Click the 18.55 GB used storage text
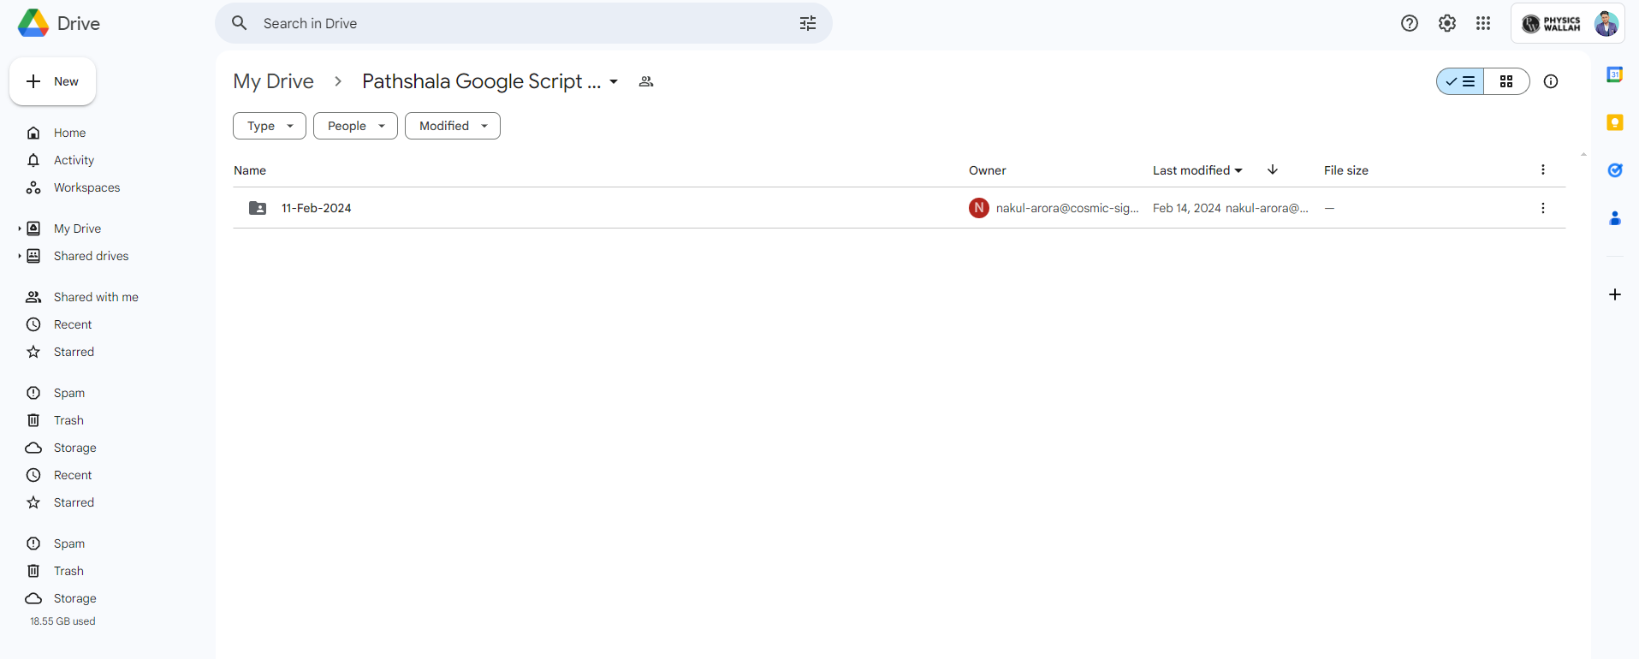The image size is (1639, 659). 62,621
